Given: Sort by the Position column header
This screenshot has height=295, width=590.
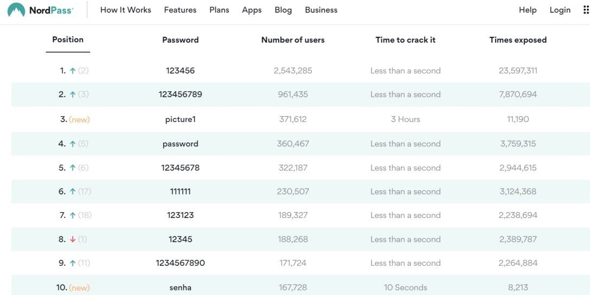Looking at the screenshot, I should tap(68, 40).
